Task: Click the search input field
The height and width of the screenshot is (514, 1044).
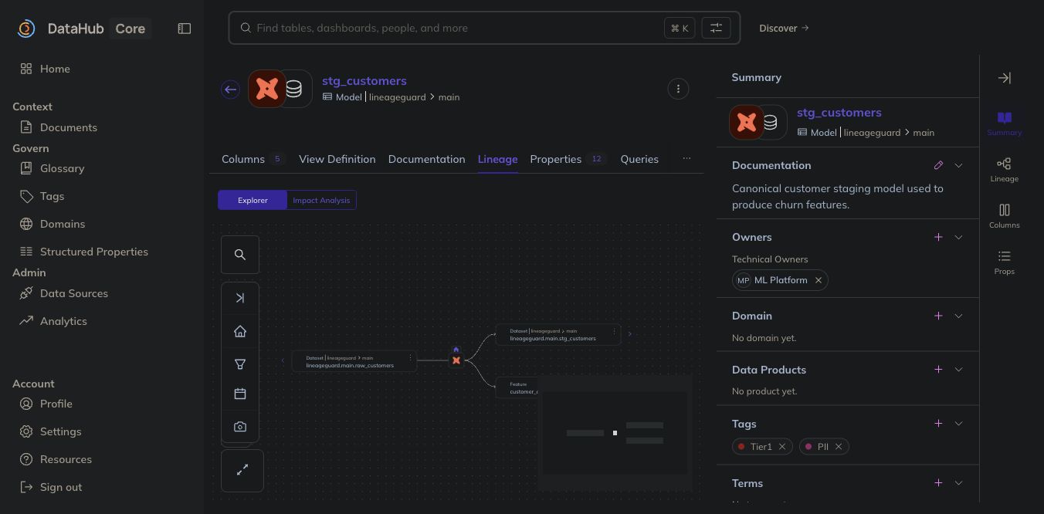Action: click(x=458, y=28)
